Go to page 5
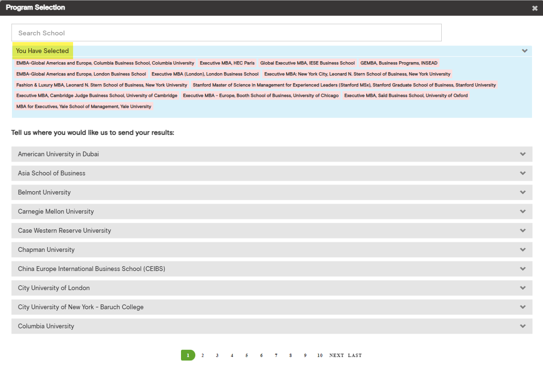 pos(246,356)
